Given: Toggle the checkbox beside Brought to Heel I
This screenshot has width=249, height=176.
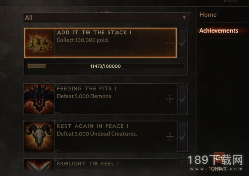Looking at the screenshot, I should [x=183, y=165].
